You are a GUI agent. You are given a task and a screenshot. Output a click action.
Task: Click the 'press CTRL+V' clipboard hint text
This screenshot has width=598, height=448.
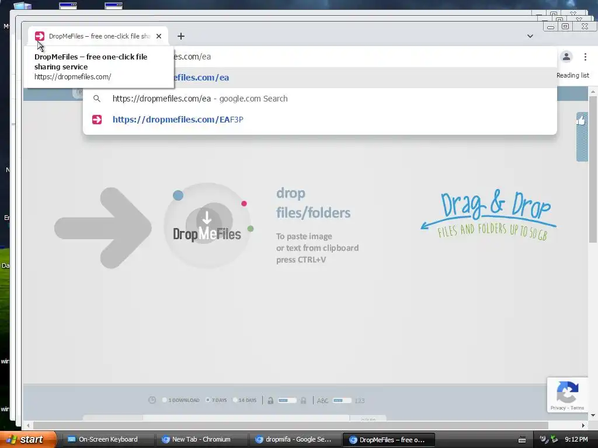click(x=301, y=260)
